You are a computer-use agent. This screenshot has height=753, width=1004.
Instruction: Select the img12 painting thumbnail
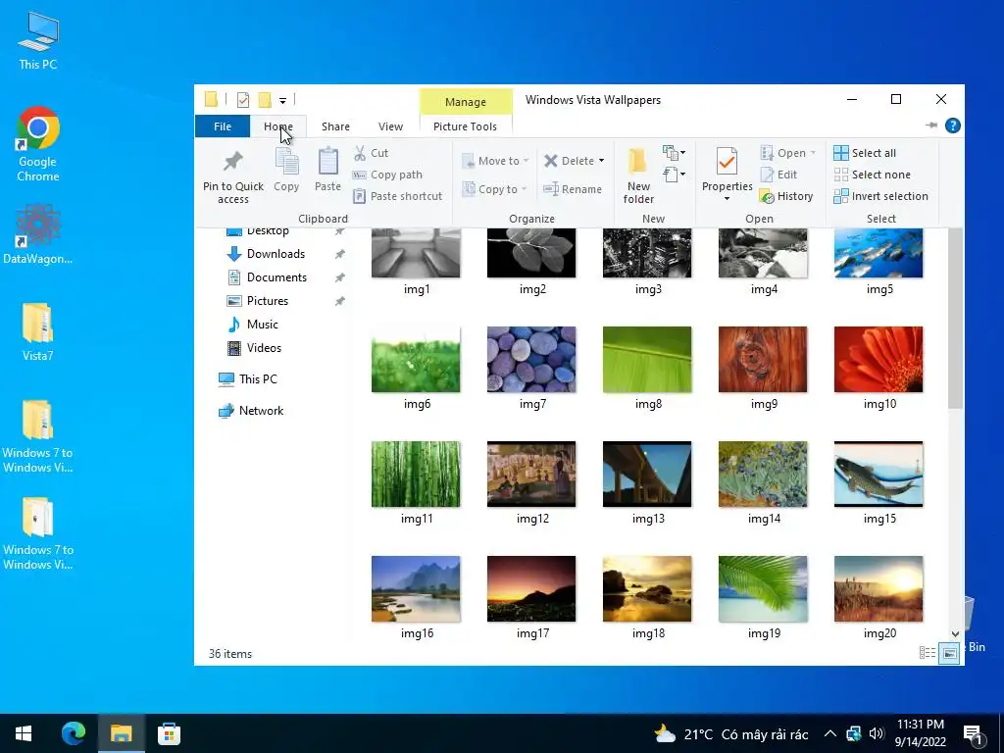point(531,474)
